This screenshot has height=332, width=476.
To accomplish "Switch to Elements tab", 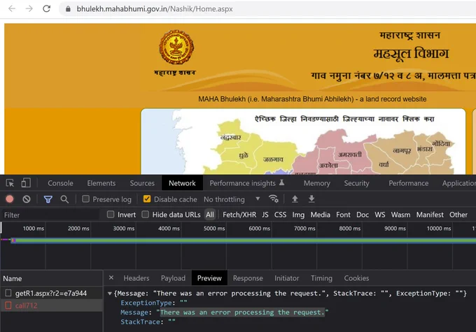I will pos(101,183).
